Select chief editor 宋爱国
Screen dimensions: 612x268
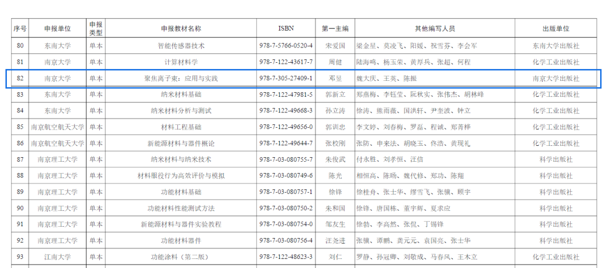(x=335, y=46)
